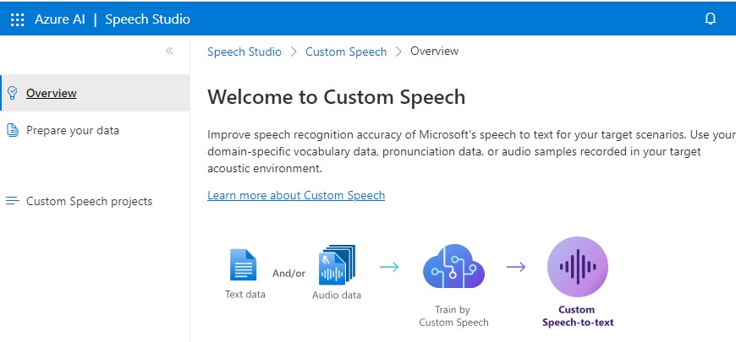
Task: Open Prepare your data page
Action: [x=73, y=130]
